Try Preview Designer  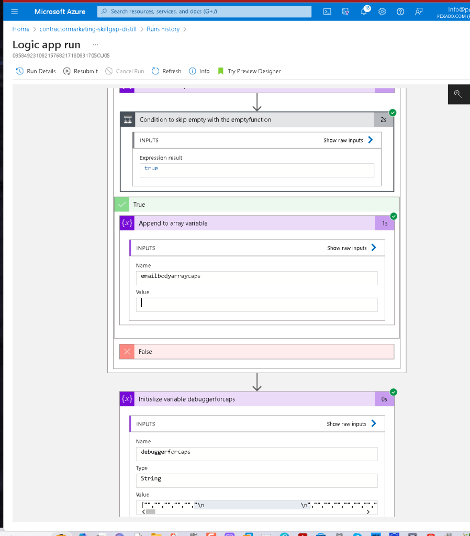(x=249, y=71)
